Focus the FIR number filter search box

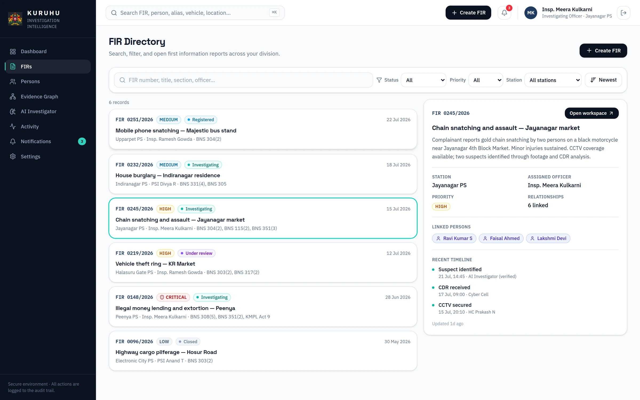(x=243, y=80)
